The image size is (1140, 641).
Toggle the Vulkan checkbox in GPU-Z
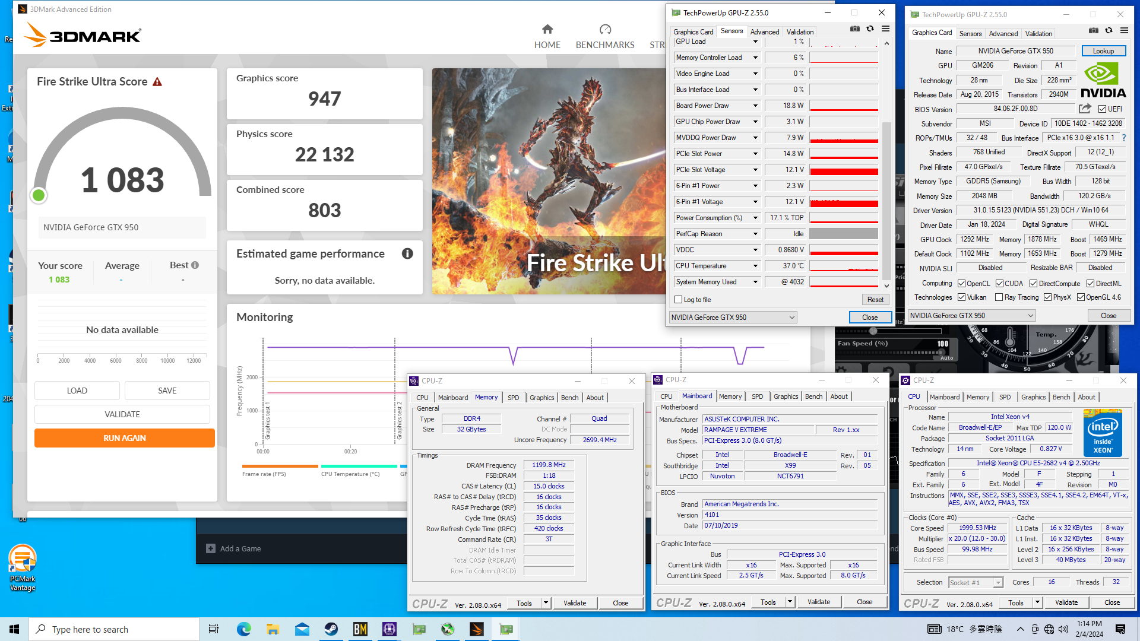(961, 297)
